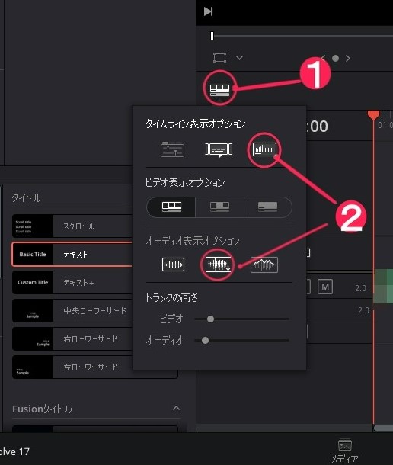The height and width of the screenshot is (465, 393).
Task: Adjust the ビデオ track height slider
Action: 210,319
